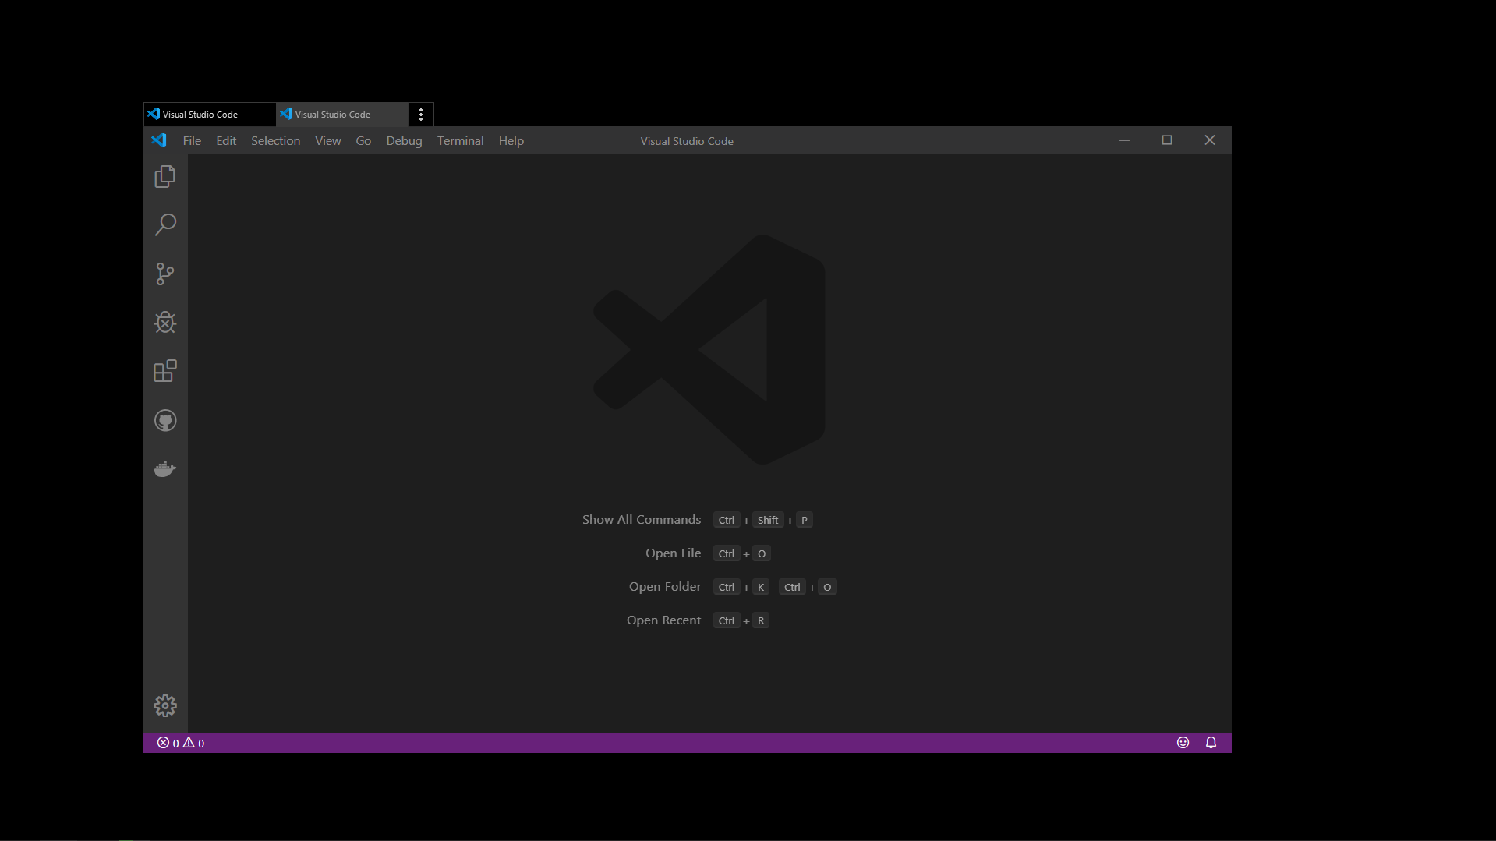Open the three-dot tab group menu
Viewport: 1496px width, 841px height.
[421, 115]
